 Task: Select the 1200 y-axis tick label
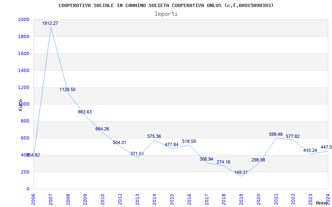[24, 87]
